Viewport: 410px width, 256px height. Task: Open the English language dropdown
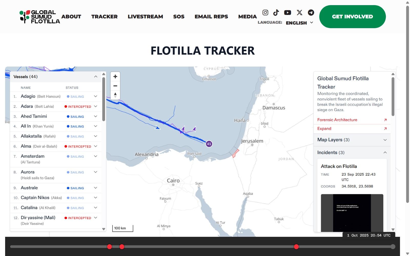tap(299, 23)
